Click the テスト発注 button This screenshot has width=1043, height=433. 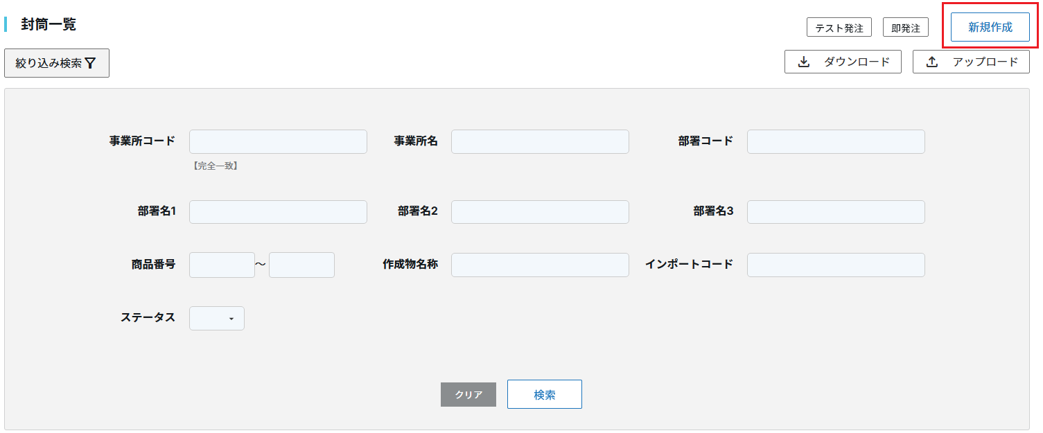pos(839,28)
